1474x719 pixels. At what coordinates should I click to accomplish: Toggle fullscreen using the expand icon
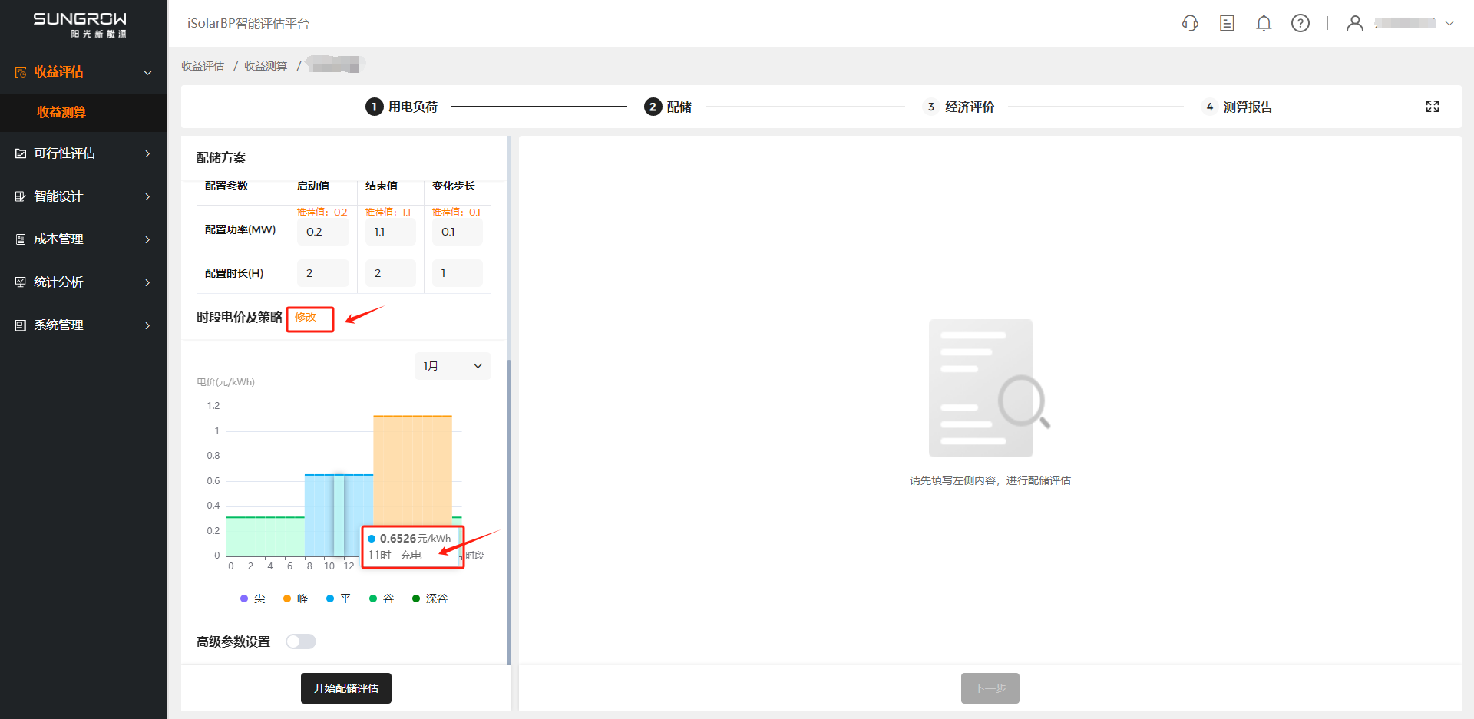pyautogui.click(x=1433, y=107)
